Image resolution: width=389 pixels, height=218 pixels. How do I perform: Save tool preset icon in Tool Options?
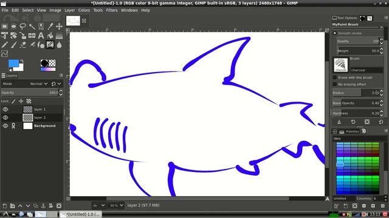coord(339,122)
